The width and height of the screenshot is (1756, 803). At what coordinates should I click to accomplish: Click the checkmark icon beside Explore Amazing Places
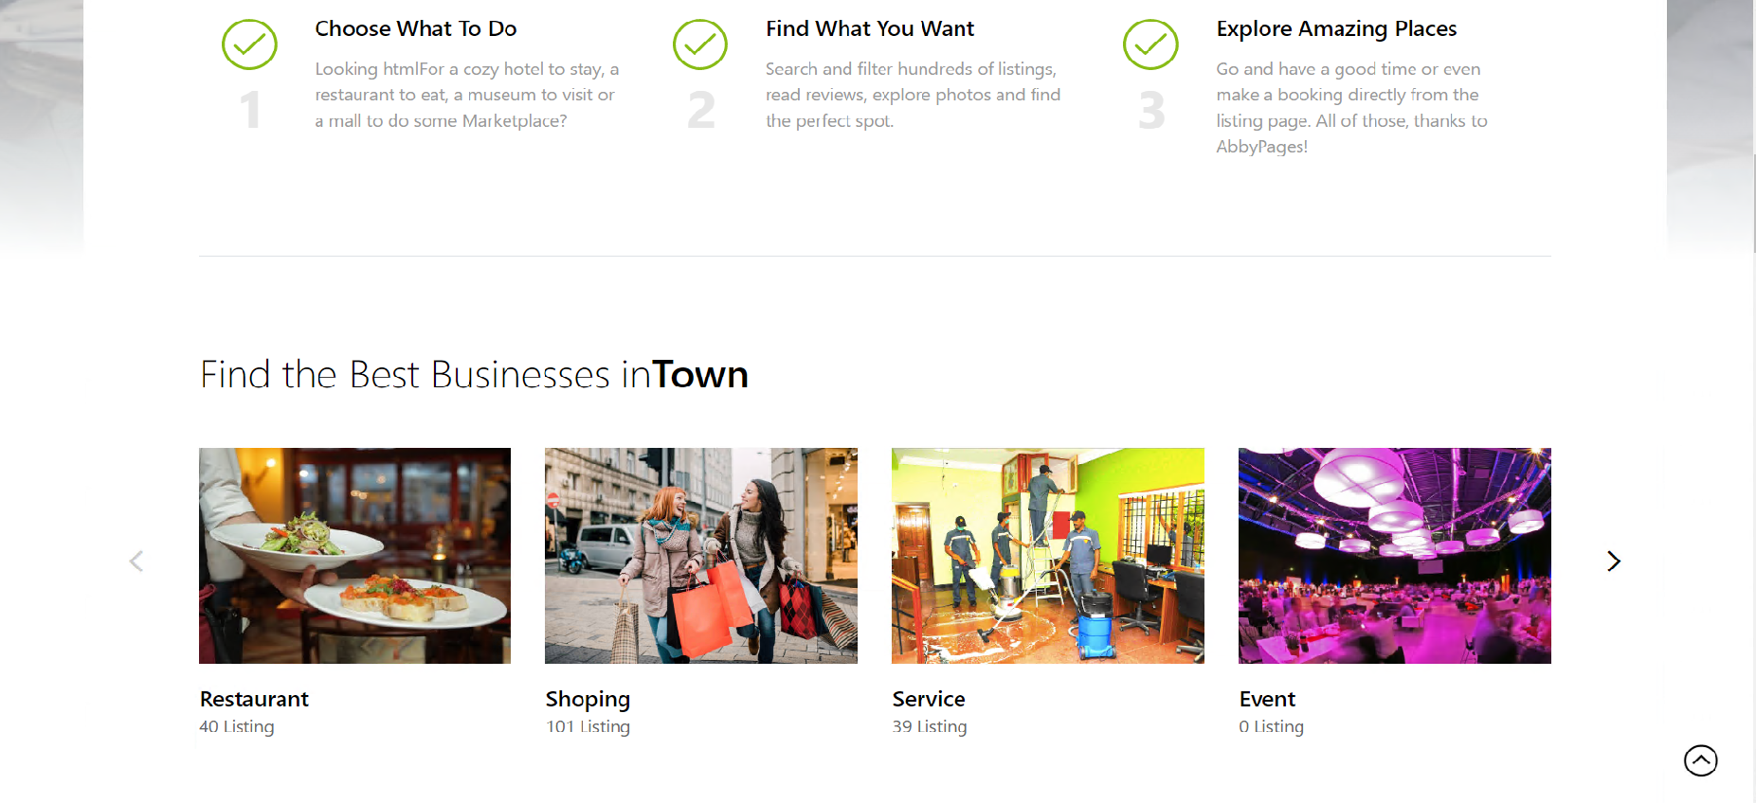pos(1150,45)
